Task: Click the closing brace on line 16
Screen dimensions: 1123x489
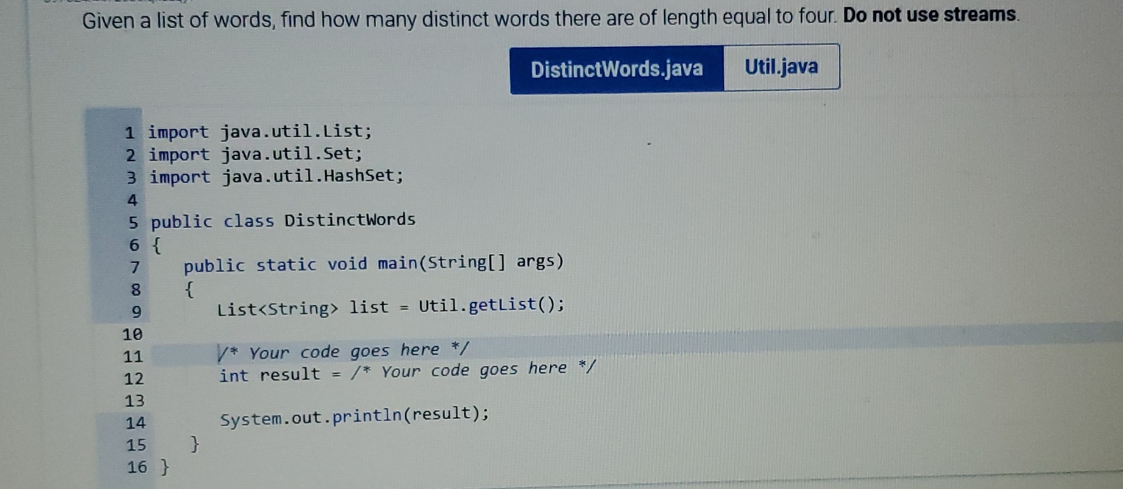Action: pyautogui.click(x=165, y=467)
